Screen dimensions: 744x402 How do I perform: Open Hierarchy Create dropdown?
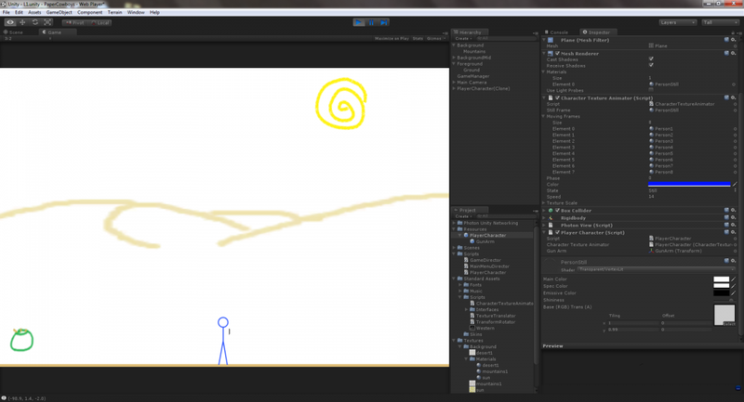tap(462, 38)
